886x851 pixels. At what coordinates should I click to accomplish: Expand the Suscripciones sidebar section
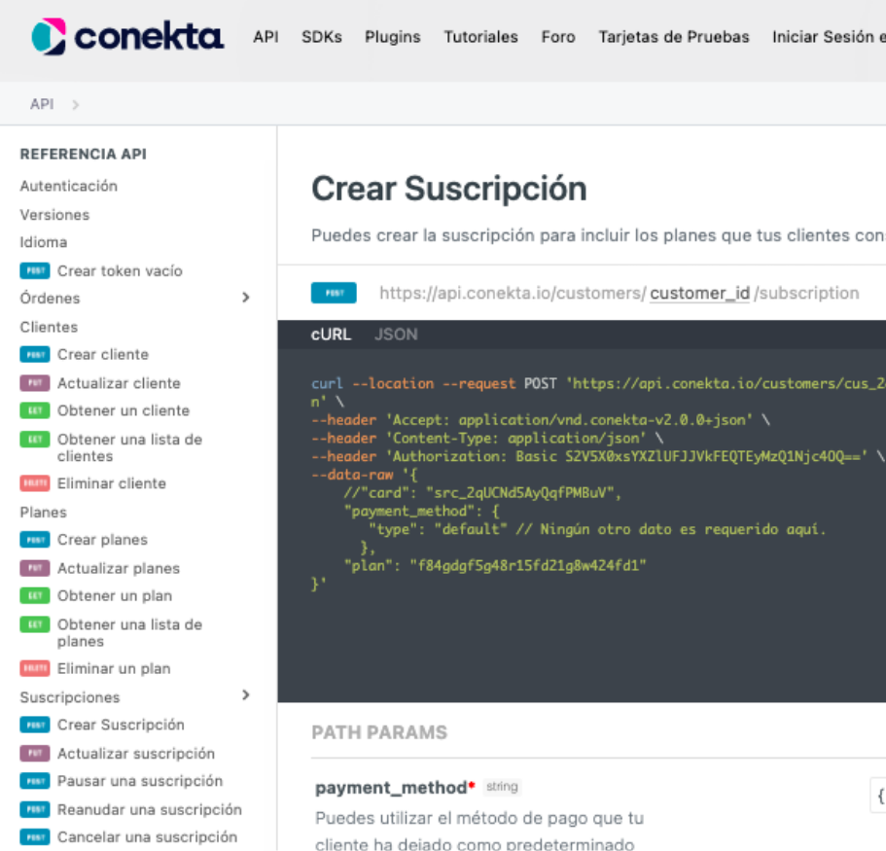[x=246, y=696]
